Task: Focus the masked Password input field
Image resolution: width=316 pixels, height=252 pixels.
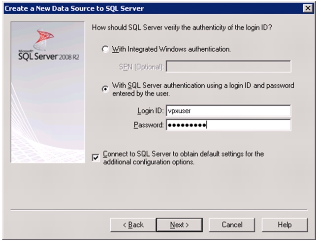Action: 228,125
